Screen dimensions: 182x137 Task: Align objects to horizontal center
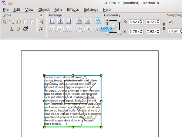point(60,21)
